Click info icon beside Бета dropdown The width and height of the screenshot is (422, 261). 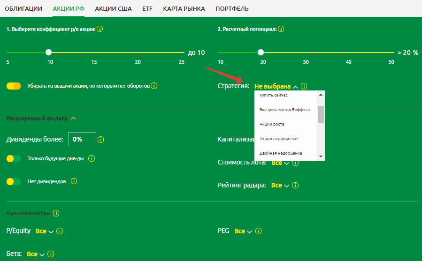[51, 254]
